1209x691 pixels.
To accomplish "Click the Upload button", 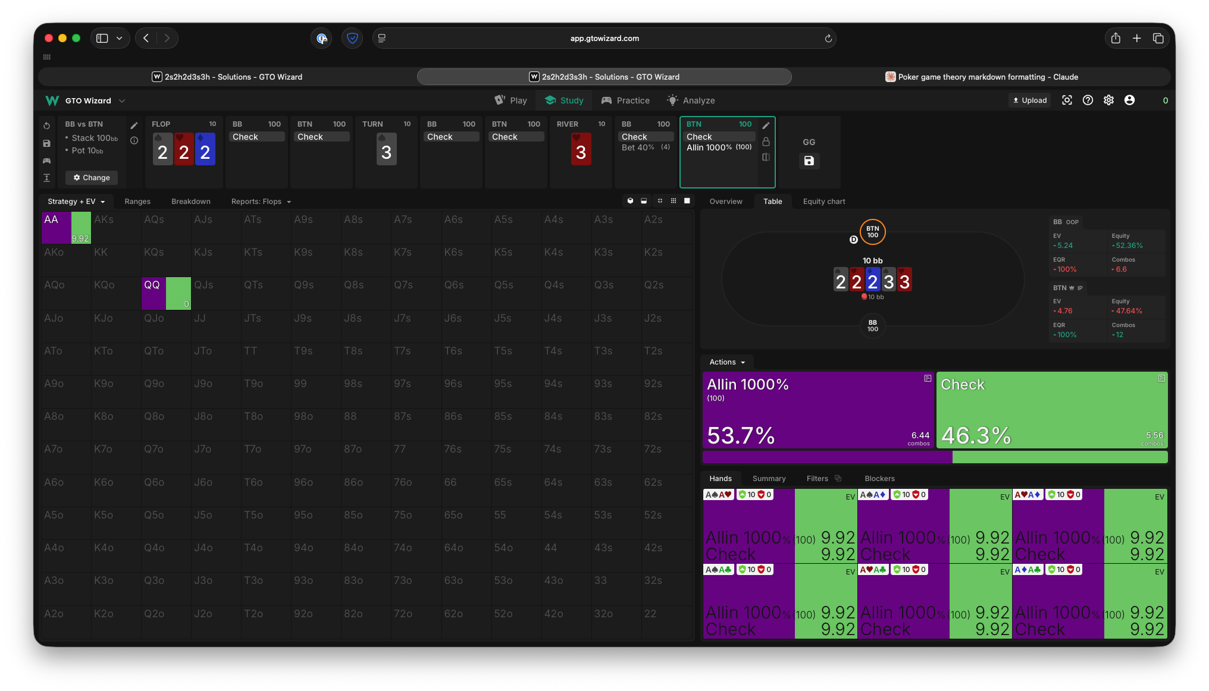I will (1030, 100).
